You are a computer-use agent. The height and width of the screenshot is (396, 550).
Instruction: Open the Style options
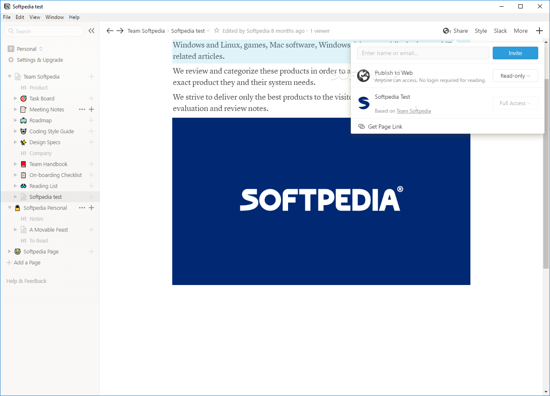481,31
